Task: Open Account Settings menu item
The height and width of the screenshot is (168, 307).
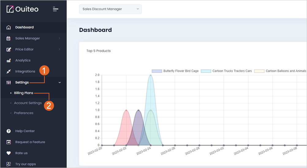Action: pos(28,103)
